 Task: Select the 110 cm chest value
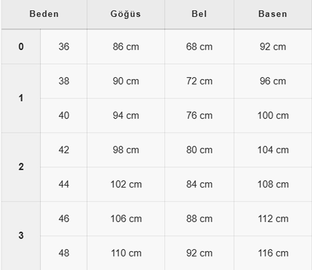coord(126,253)
